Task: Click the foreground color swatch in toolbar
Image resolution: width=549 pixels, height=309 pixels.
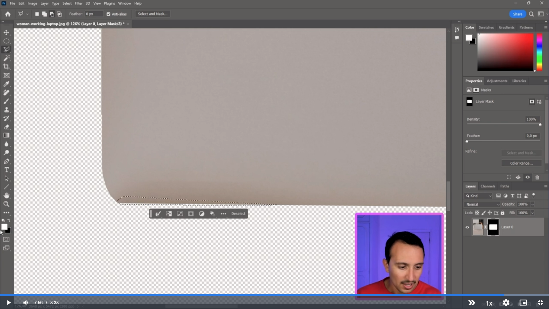Action: click(4, 227)
